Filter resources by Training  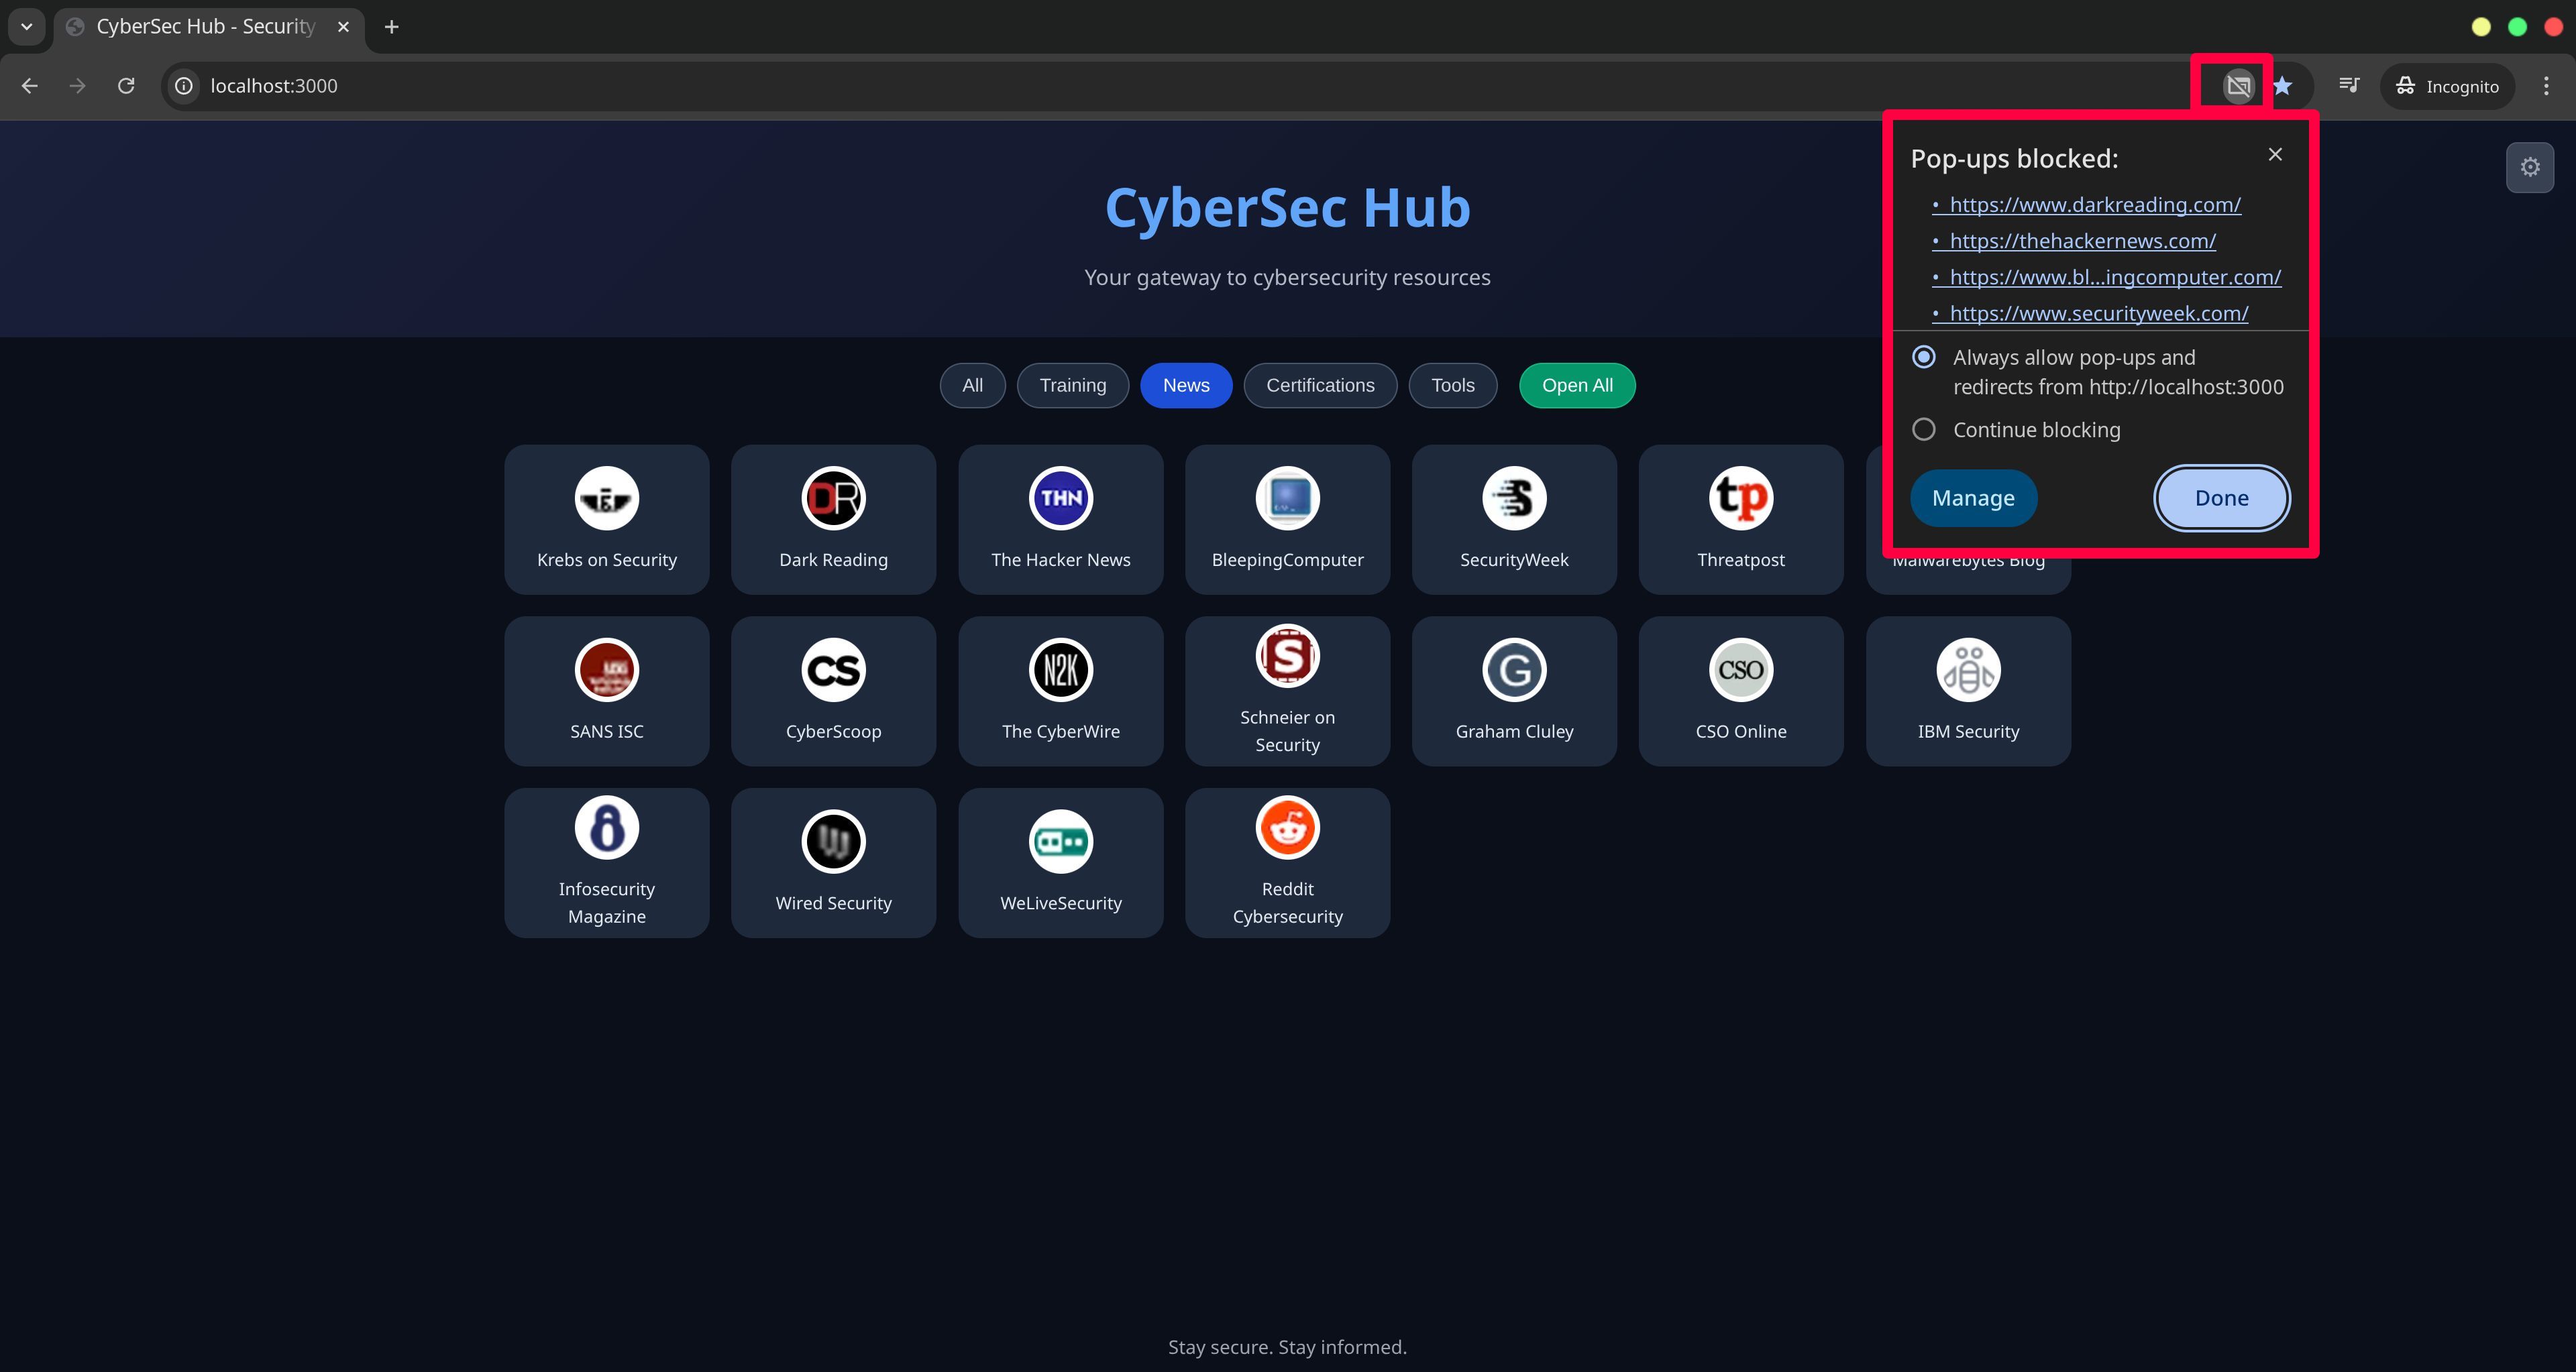[1073, 386]
